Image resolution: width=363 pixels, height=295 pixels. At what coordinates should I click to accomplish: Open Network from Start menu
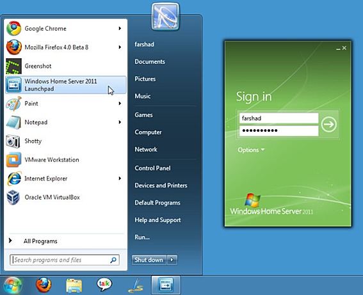(146, 150)
